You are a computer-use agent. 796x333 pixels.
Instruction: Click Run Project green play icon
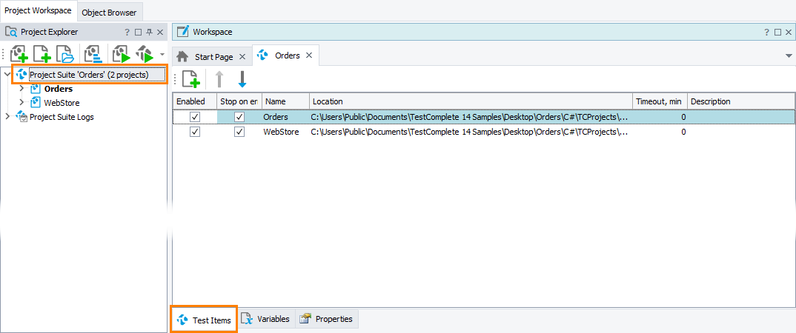tap(122, 53)
